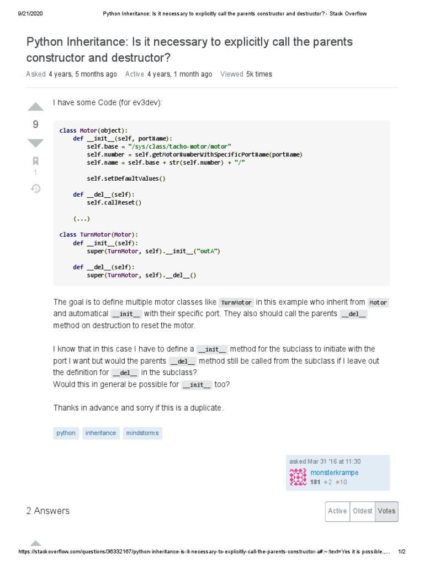The image size is (424, 566).
Task: Bookmark this question
Action: (x=35, y=161)
